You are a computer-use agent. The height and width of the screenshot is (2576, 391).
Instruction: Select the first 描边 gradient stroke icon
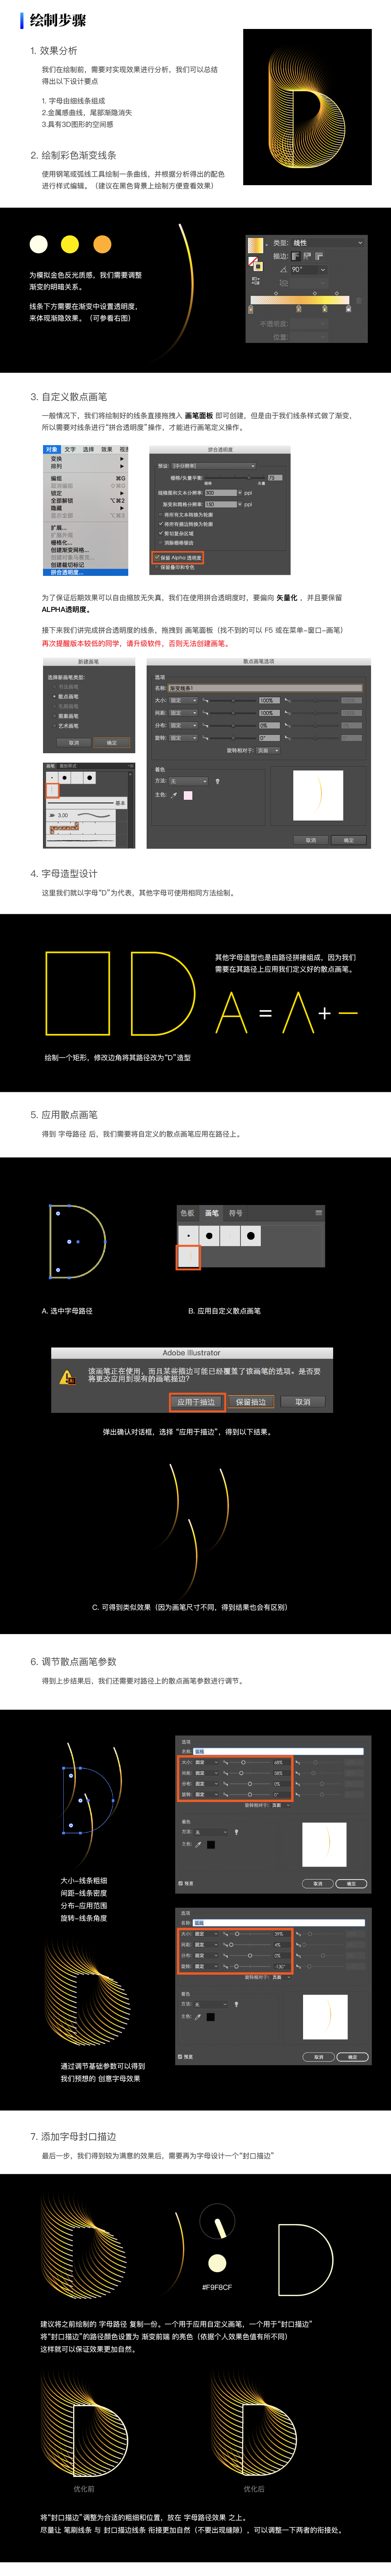(x=296, y=256)
